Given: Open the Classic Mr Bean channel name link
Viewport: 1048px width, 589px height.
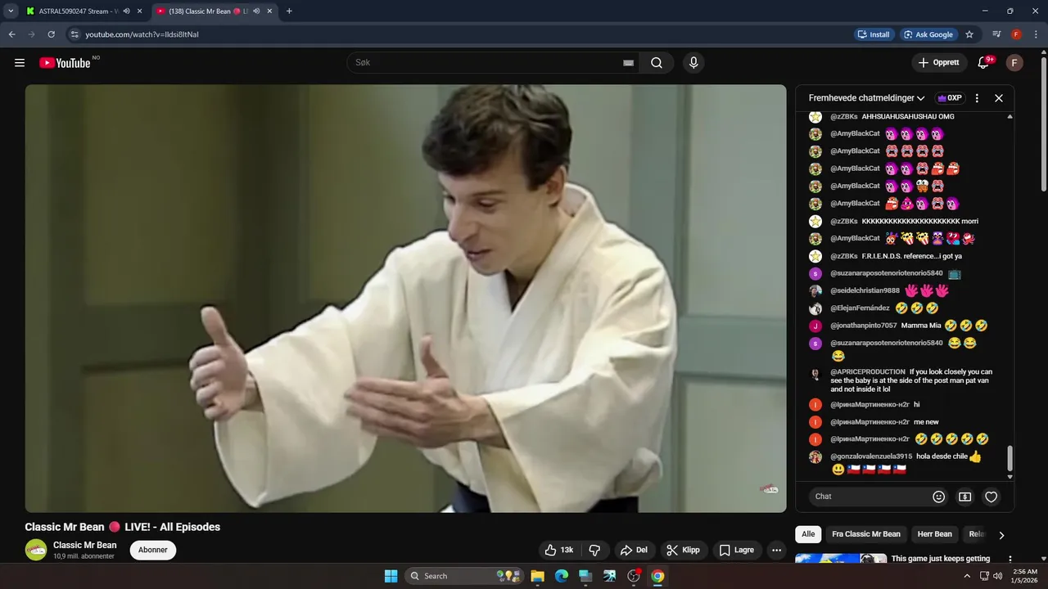Looking at the screenshot, I should [x=84, y=545].
